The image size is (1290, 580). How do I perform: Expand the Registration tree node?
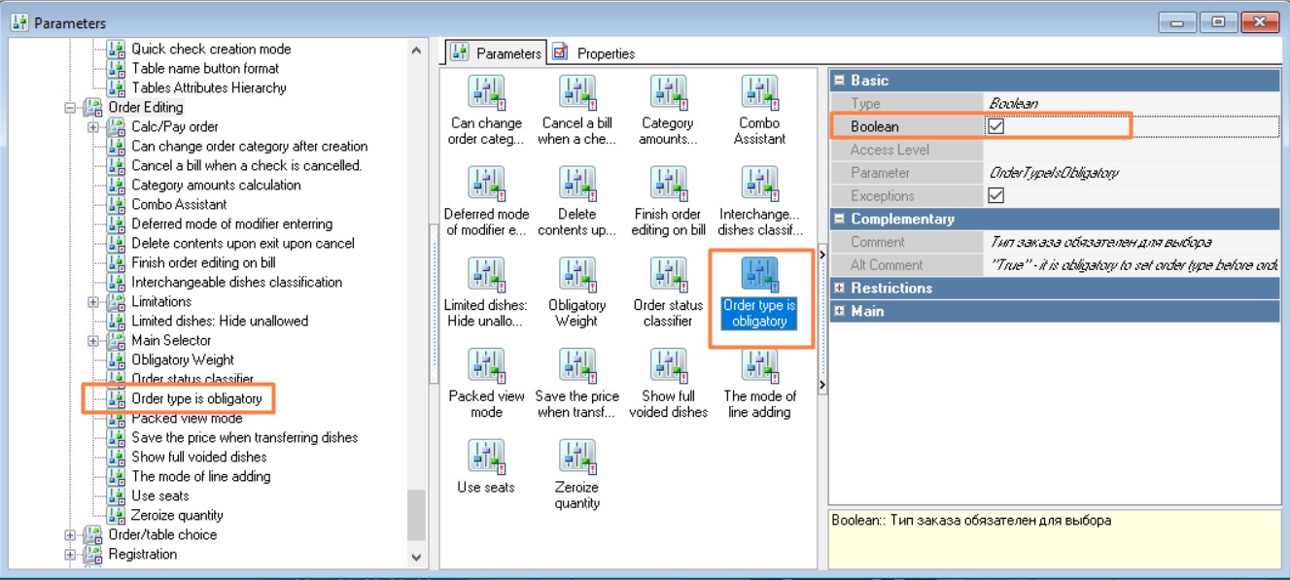70,555
